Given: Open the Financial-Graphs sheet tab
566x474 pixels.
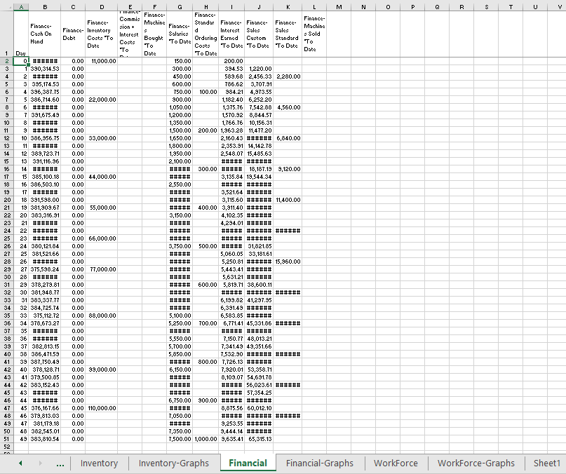Looking at the screenshot, I should 319,463.
